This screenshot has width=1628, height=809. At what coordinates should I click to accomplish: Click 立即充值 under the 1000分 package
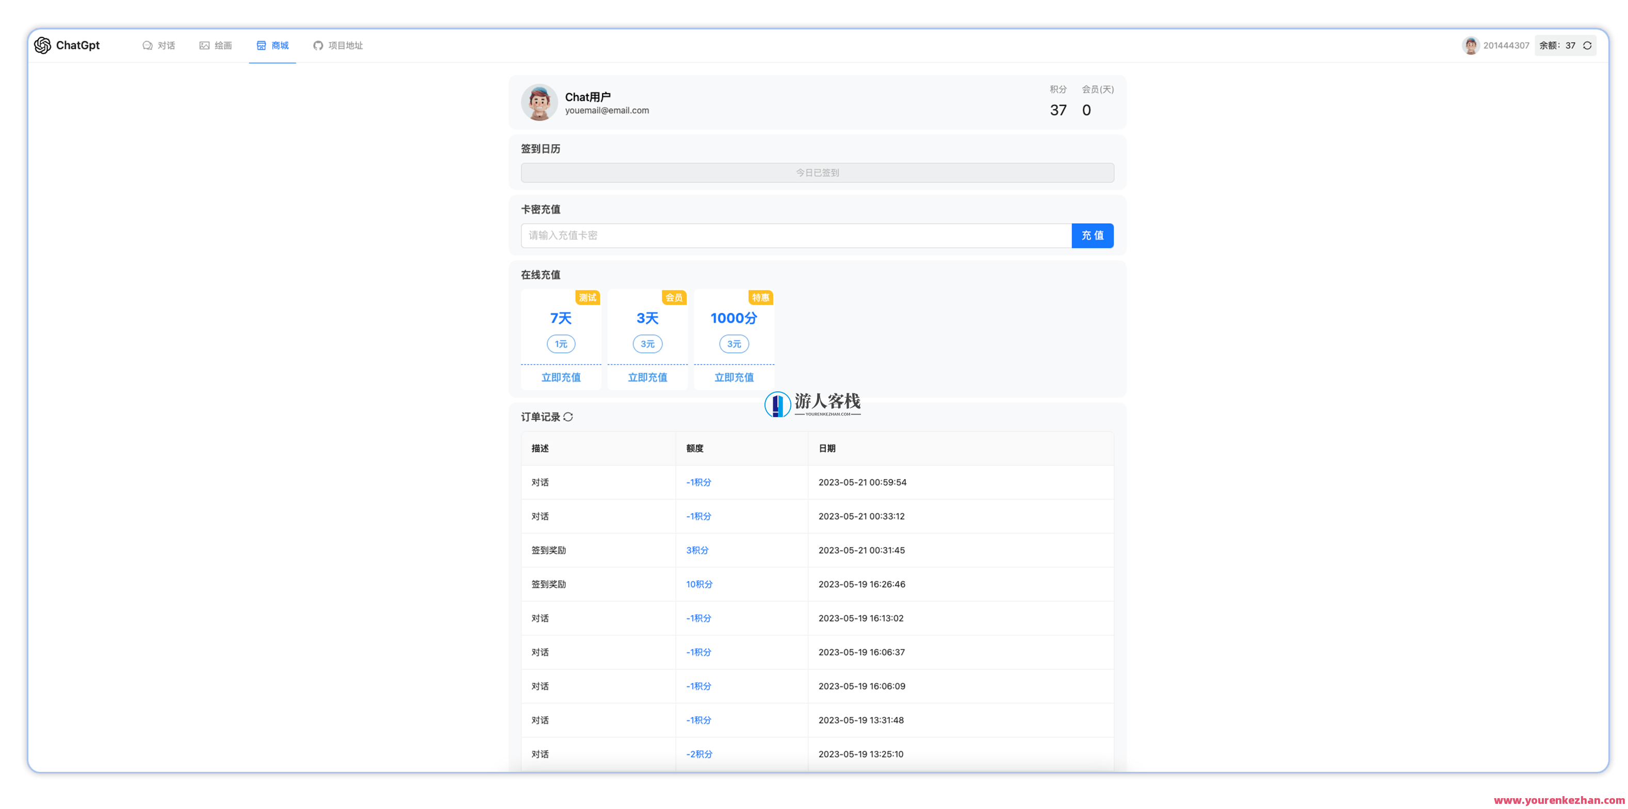(x=734, y=377)
